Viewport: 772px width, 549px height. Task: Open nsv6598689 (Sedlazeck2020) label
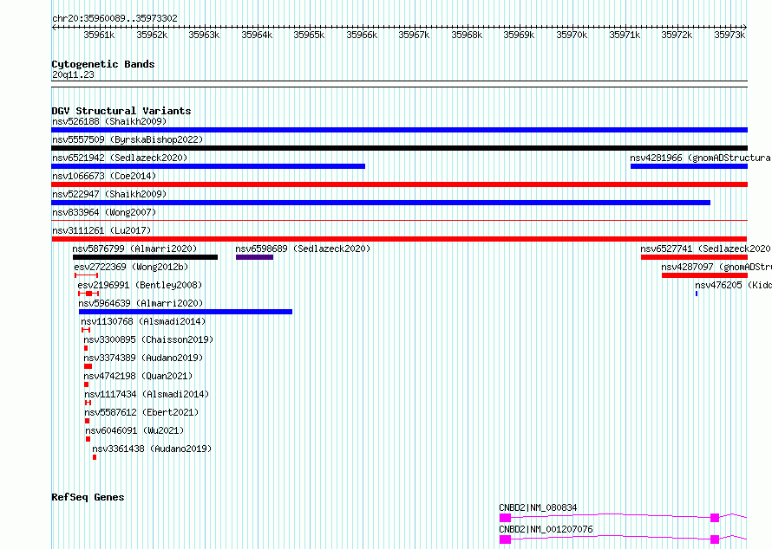point(303,249)
